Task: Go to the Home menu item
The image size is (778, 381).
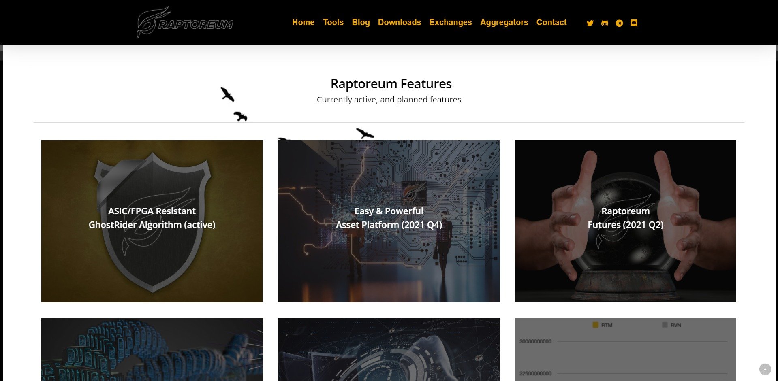Action: coord(303,22)
